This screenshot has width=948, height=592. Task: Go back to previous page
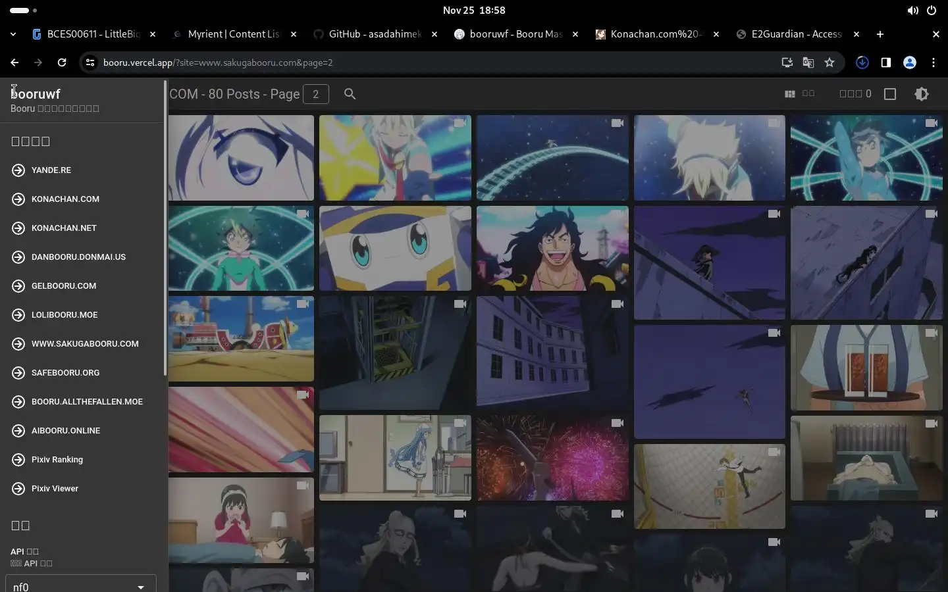coord(14,62)
